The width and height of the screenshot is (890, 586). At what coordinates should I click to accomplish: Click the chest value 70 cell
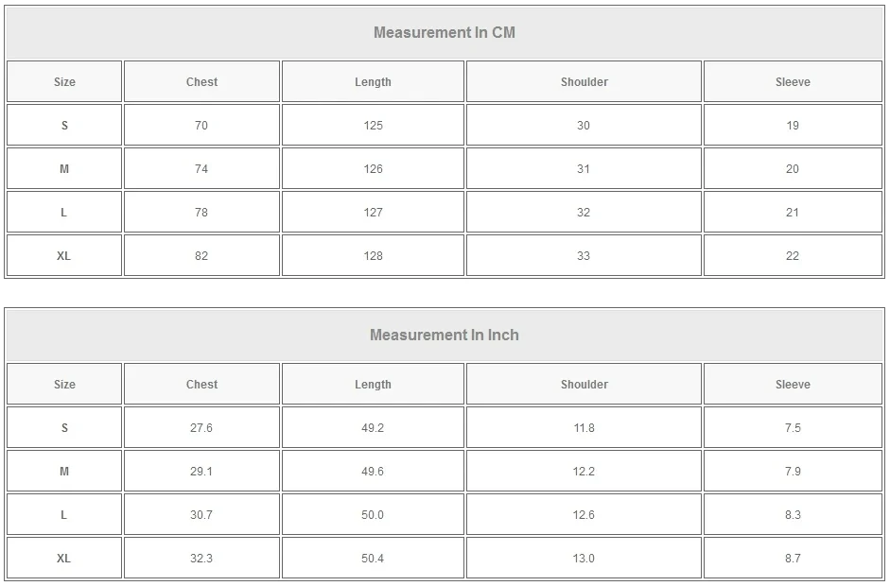tap(201, 126)
